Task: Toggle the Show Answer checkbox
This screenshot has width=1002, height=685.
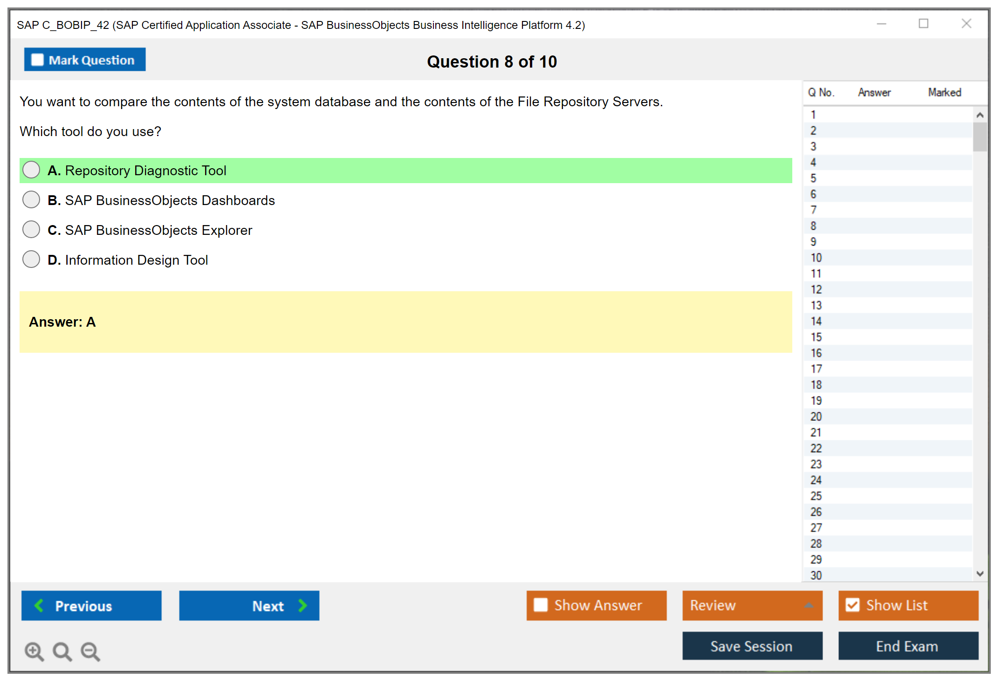Action: [x=541, y=605]
